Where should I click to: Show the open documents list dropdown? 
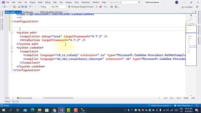(193, 12)
